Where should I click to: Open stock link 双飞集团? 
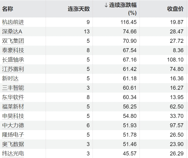13,41
